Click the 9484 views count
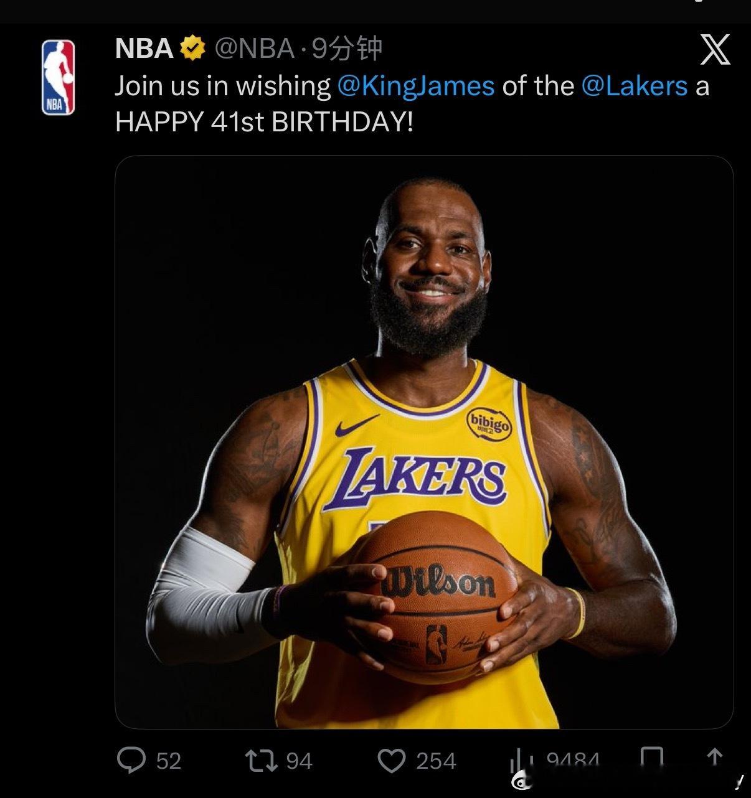 pos(572,761)
